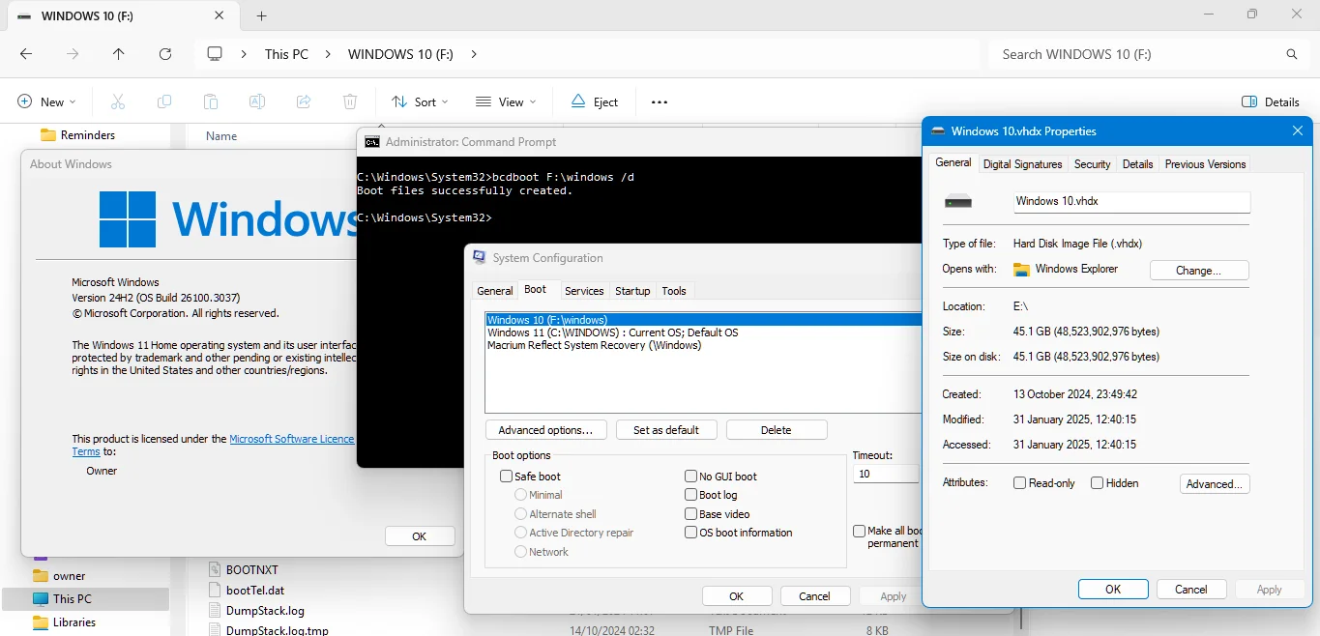The width and height of the screenshot is (1320, 636).
Task: Open Previous Versions tab in Properties
Action: pyautogui.click(x=1205, y=164)
